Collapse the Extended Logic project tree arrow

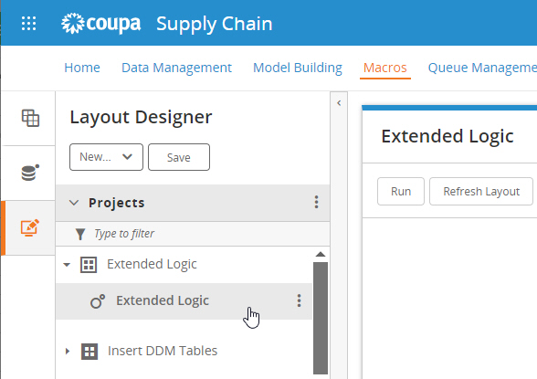tap(67, 265)
